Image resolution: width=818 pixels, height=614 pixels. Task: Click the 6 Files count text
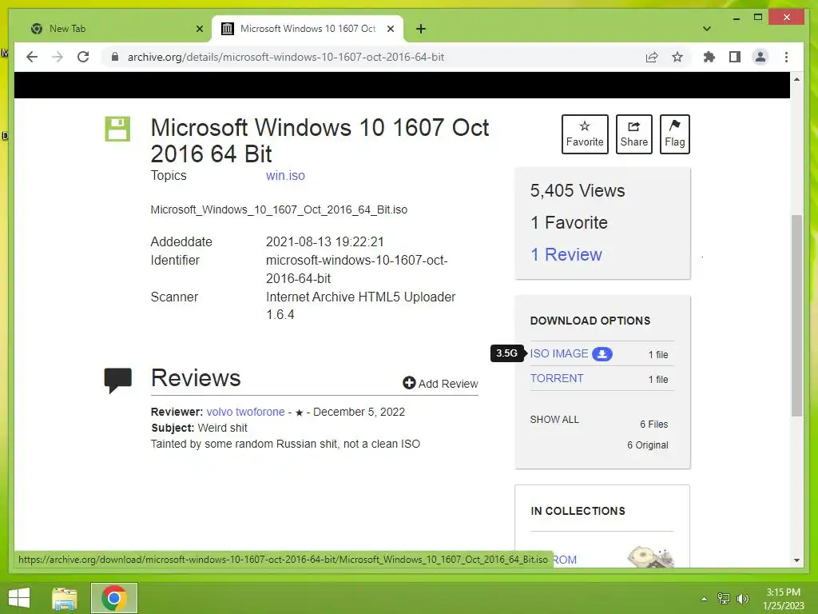pyautogui.click(x=653, y=424)
